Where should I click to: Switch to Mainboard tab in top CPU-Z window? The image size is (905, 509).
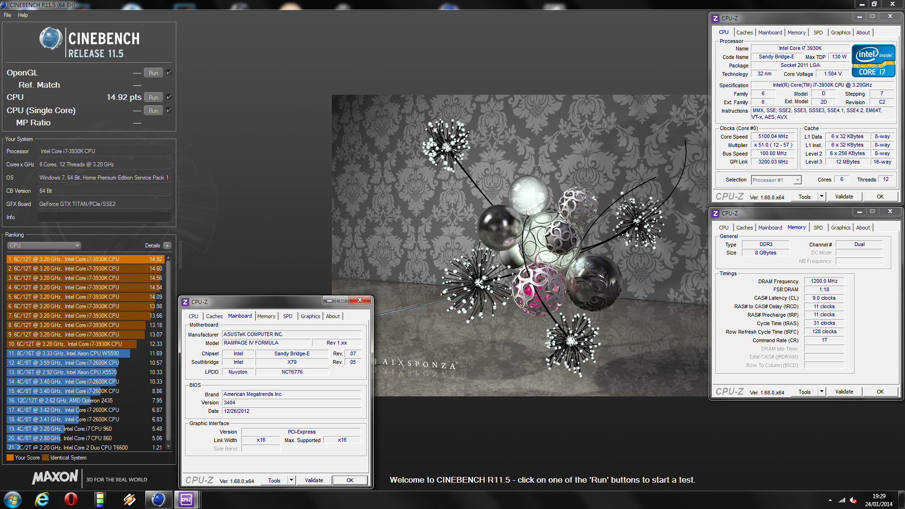[770, 33]
